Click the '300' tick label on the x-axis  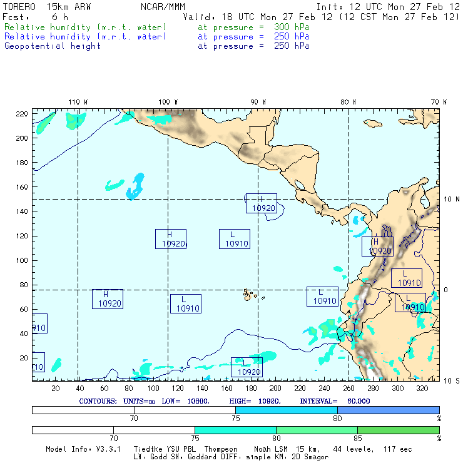(397, 389)
